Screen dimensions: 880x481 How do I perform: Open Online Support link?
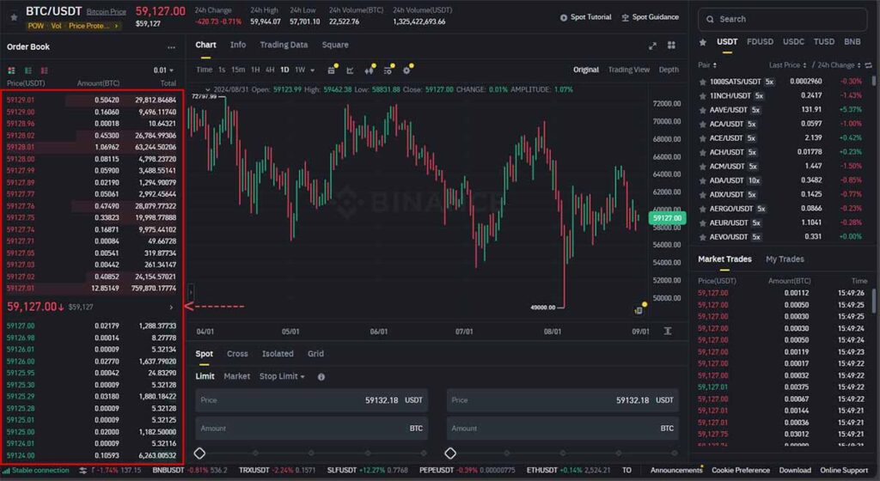844,471
